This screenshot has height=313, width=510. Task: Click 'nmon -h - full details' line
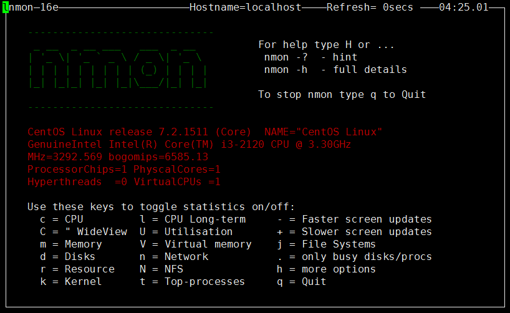pos(335,70)
